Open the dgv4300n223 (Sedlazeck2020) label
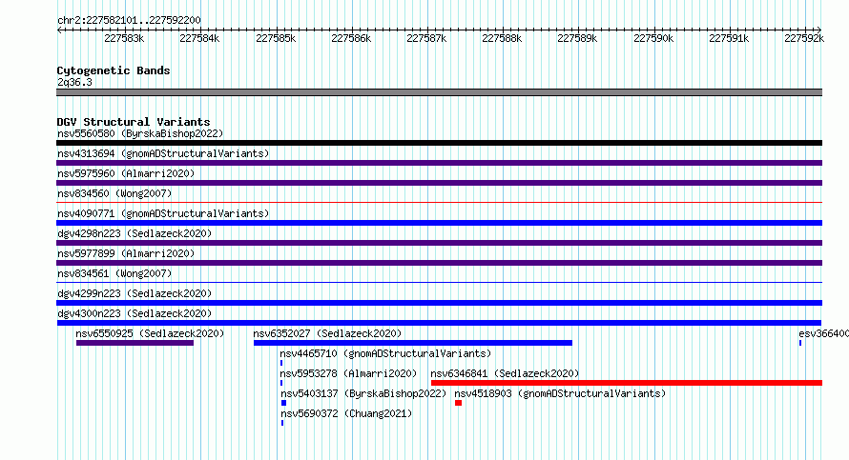The image size is (849, 460). [x=135, y=313]
